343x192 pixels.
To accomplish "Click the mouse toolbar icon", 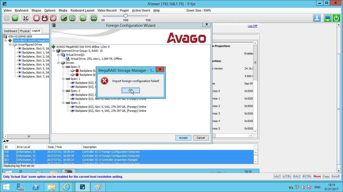I will 64,18.
